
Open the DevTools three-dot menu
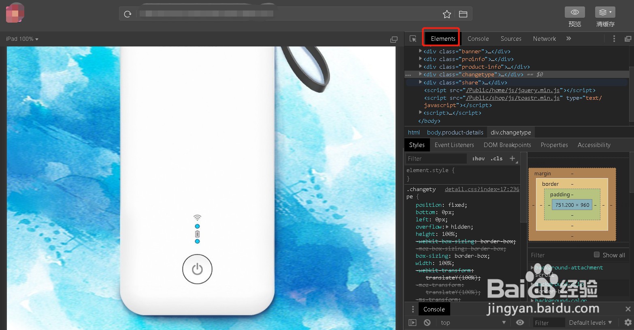pos(614,39)
